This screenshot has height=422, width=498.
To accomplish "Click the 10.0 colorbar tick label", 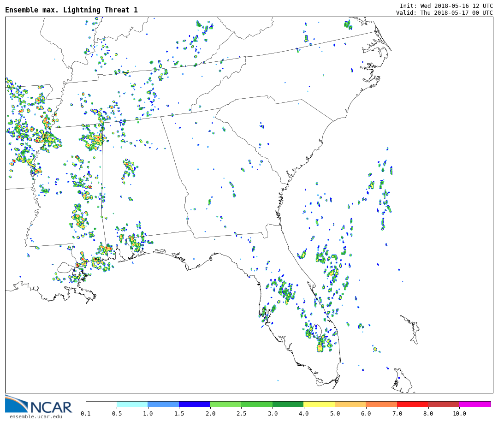I will pyautogui.click(x=459, y=414).
